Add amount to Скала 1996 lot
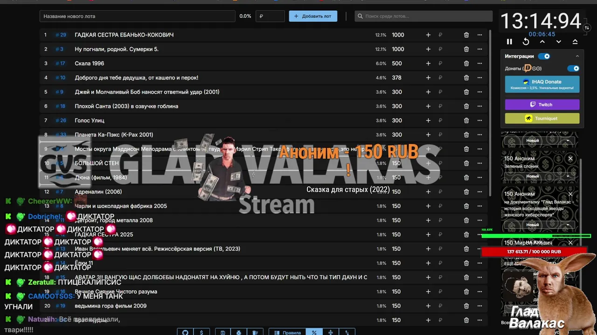 click(x=428, y=63)
